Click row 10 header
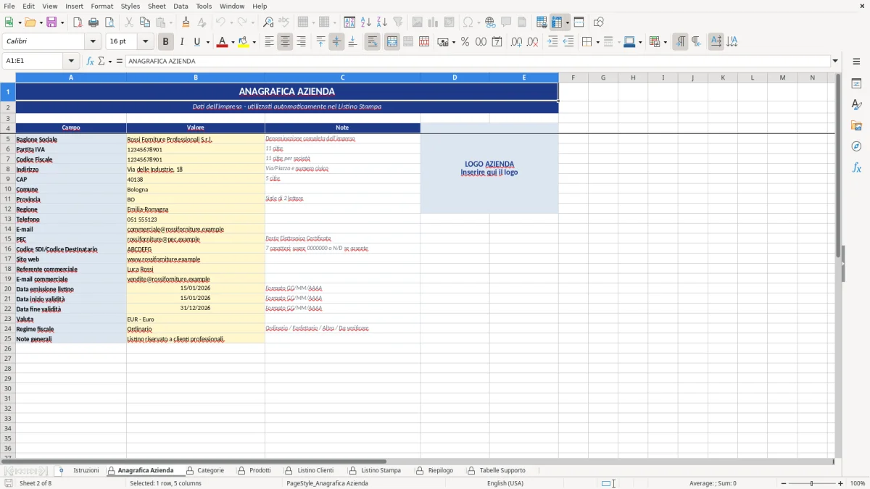 (7, 189)
